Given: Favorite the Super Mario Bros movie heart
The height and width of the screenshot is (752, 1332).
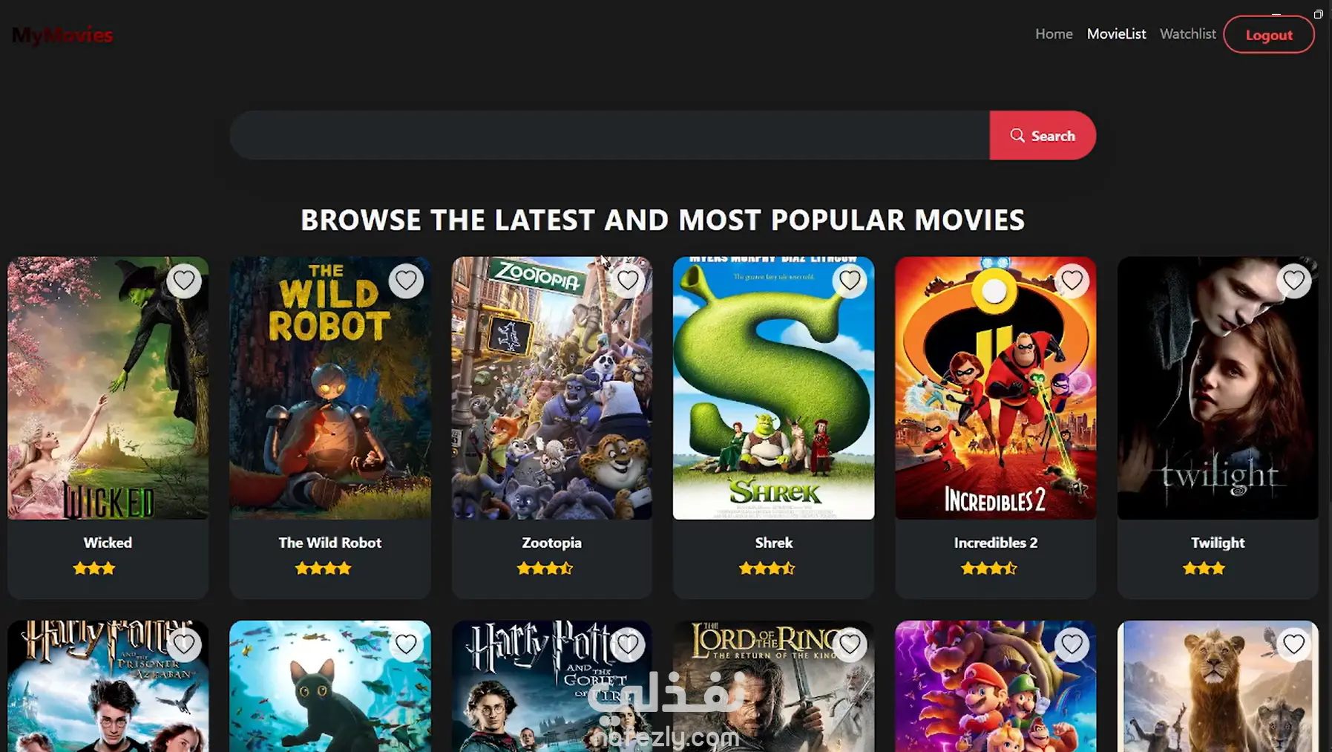Looking at the screenshot, I should [x=1072, y=644].
